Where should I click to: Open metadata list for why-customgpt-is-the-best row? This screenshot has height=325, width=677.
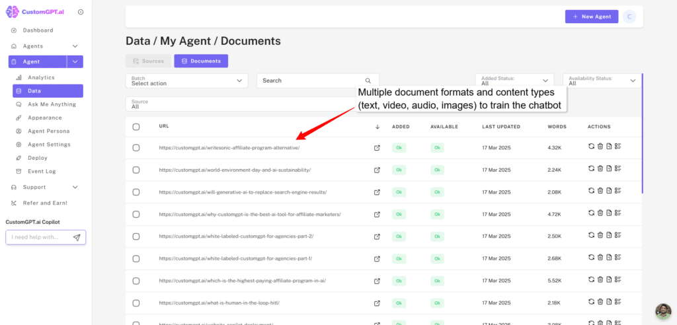617,212
